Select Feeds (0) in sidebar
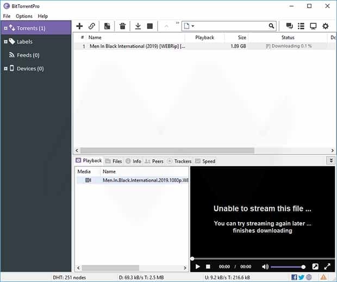This screenshot has width=337, height=282. pos(28,55)
